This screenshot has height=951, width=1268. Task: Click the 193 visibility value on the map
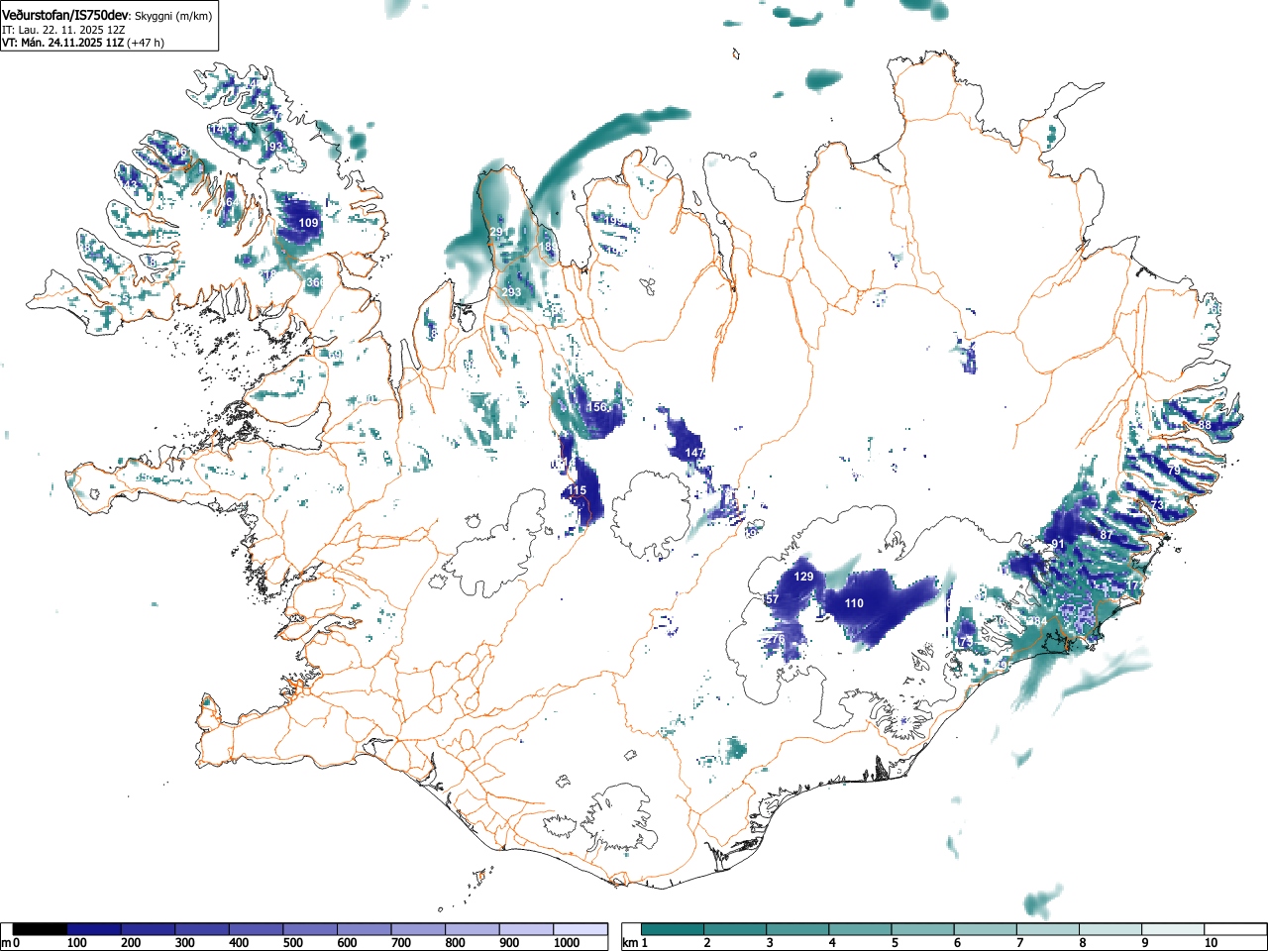click(x=273, y=147)
